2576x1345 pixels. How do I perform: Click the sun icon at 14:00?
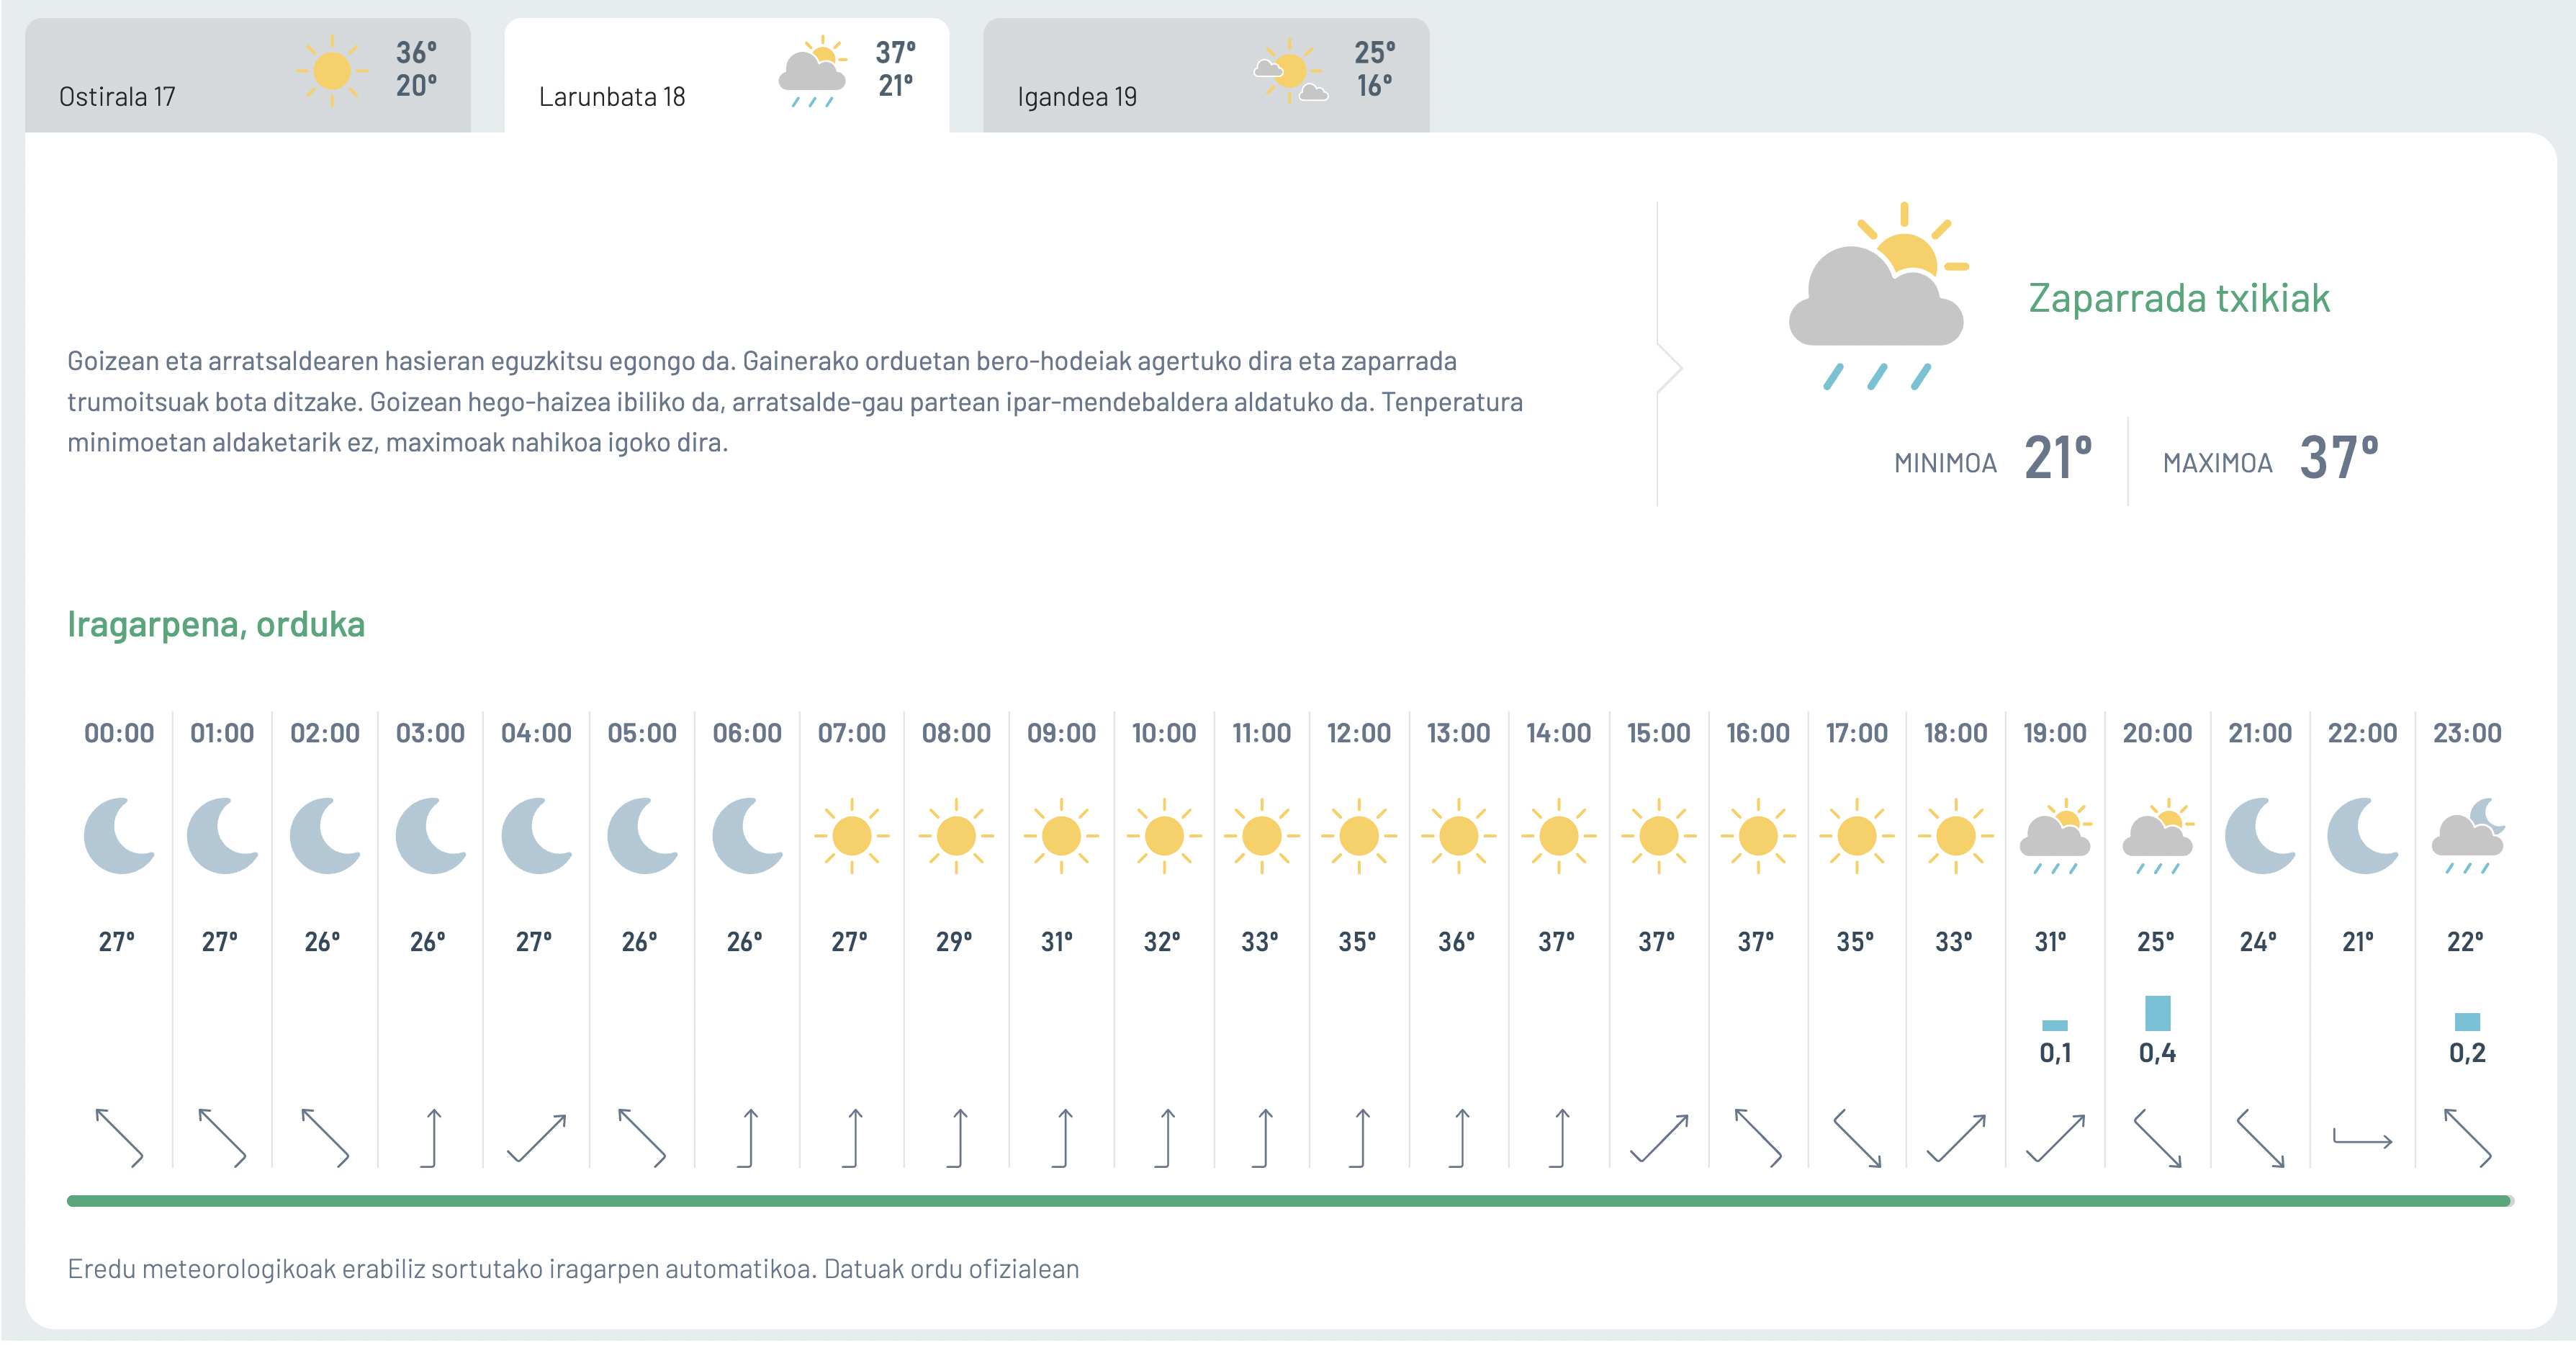tap(1559, 836)
